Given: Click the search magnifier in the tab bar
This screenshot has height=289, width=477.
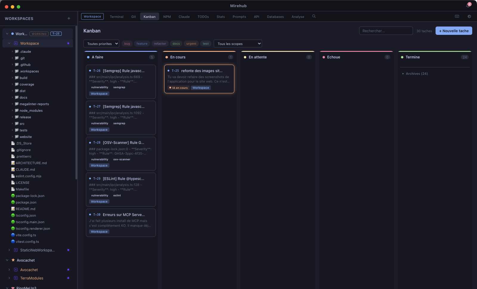Looking at the screenshot, I should point(314,16).
